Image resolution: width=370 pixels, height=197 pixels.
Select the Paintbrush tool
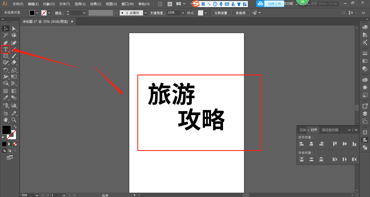pos(14,56)
